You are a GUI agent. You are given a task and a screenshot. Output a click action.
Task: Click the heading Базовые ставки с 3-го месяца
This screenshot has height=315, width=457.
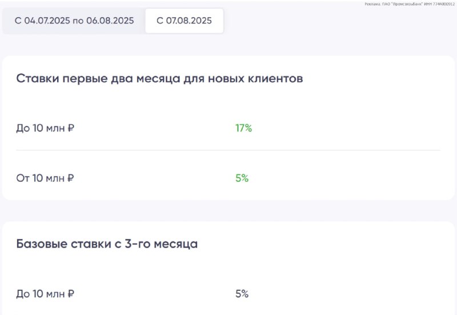pyautogui.click(x=107, y=244)
